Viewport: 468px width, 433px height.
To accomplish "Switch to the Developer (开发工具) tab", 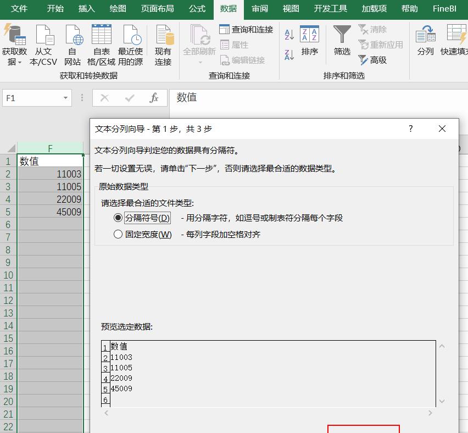I will [331, 9].
